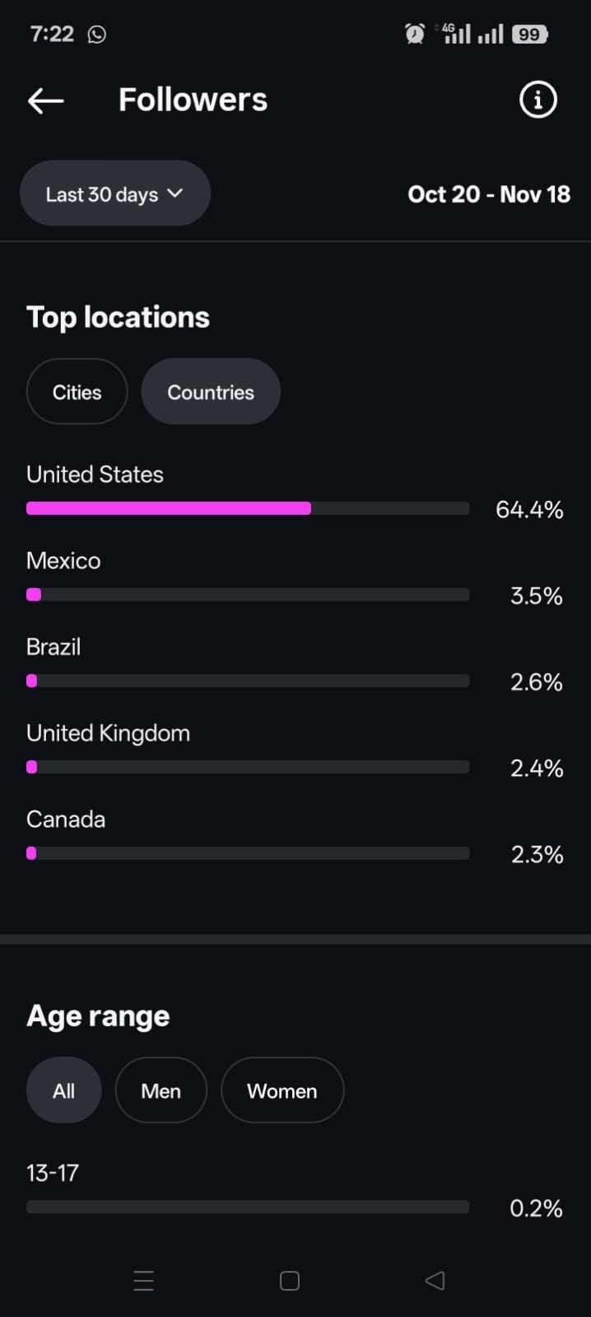This screenshot has height=1317, width=591.
Task: Select the All age range chip
Action: (x=63, y=1090)
